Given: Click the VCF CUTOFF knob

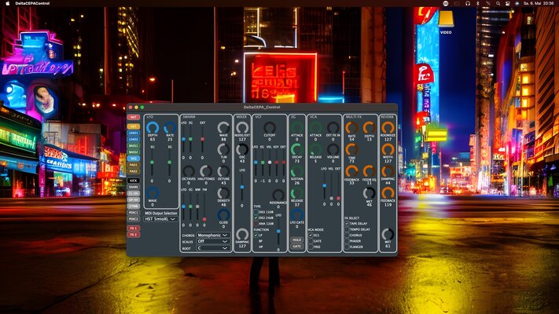Looking at the screenshot, I should point(270,127).
